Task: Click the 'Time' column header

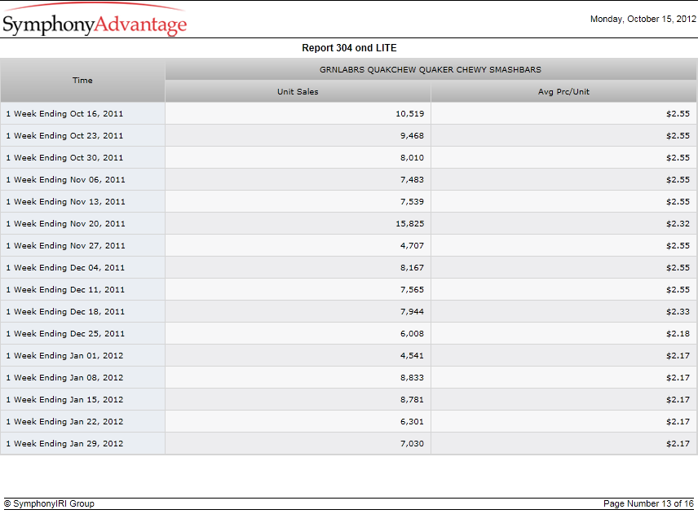Action: pyautogui.click(x=83, y=81)
